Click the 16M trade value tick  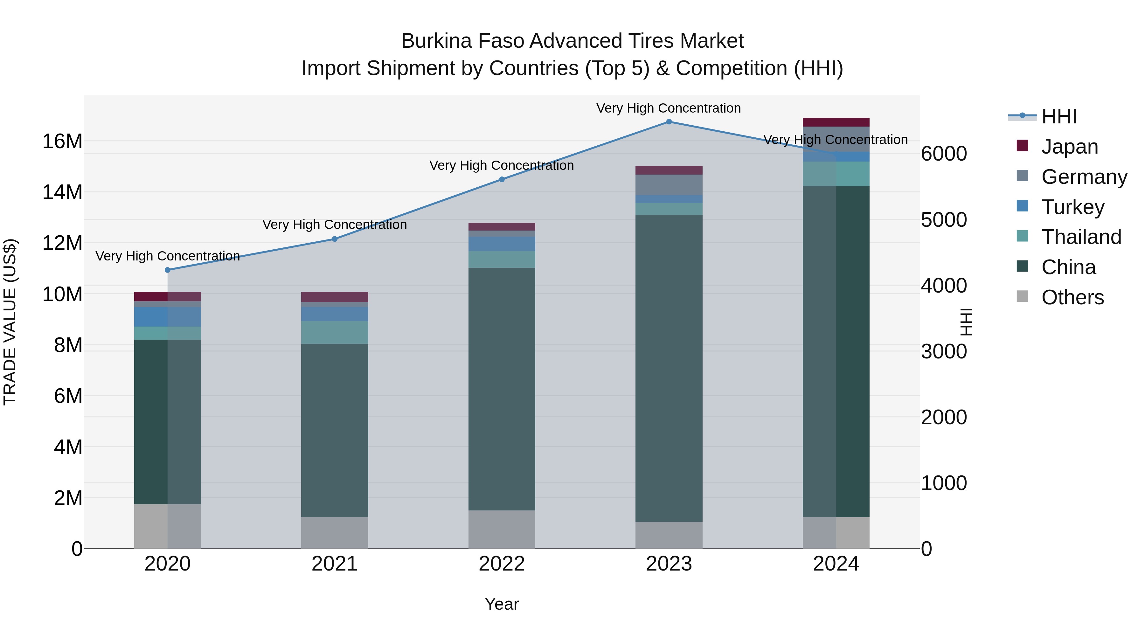click(62, 141)
